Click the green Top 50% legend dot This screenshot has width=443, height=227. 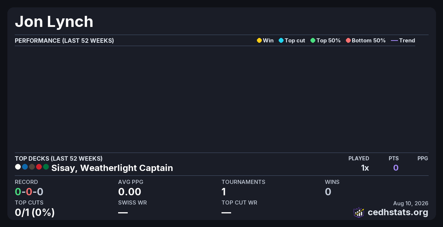tap(313, 41)
